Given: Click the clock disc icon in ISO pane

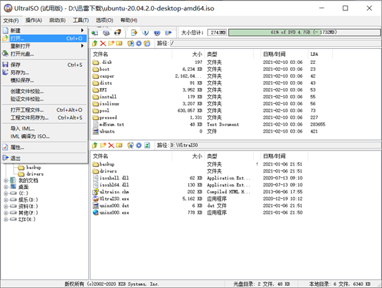Looking at the screenshot, I should pos(147,43).
